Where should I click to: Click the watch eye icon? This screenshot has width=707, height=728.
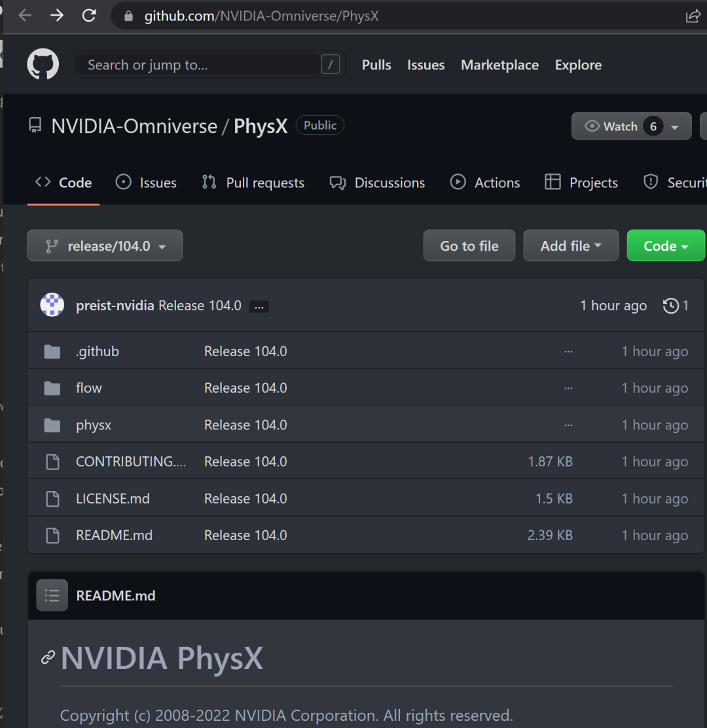(592, 126)
